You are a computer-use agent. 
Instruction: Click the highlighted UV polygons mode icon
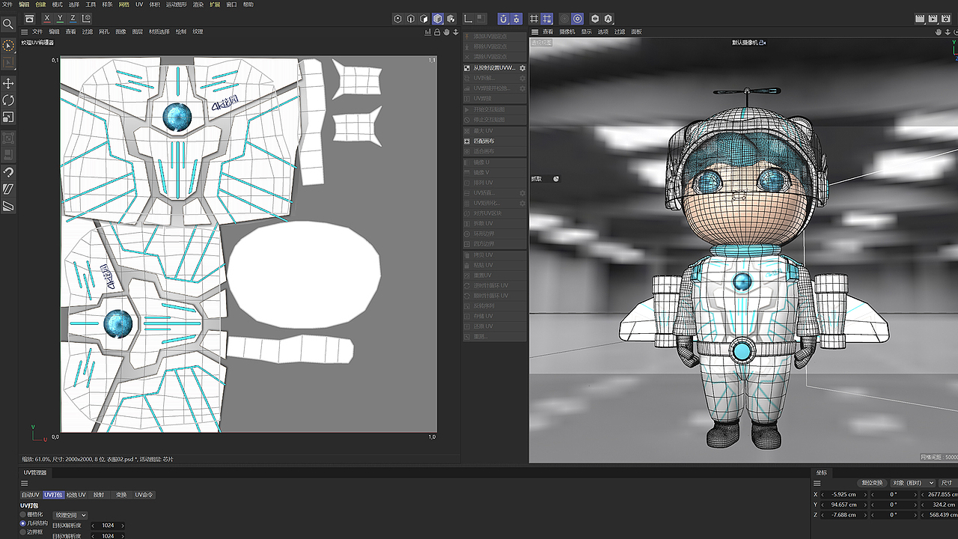[437, 19]
